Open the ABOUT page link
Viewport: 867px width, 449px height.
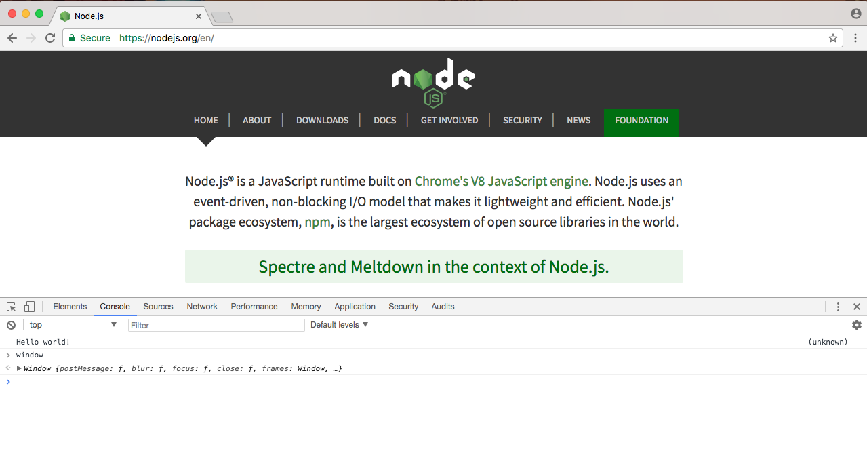coord(257,120)
